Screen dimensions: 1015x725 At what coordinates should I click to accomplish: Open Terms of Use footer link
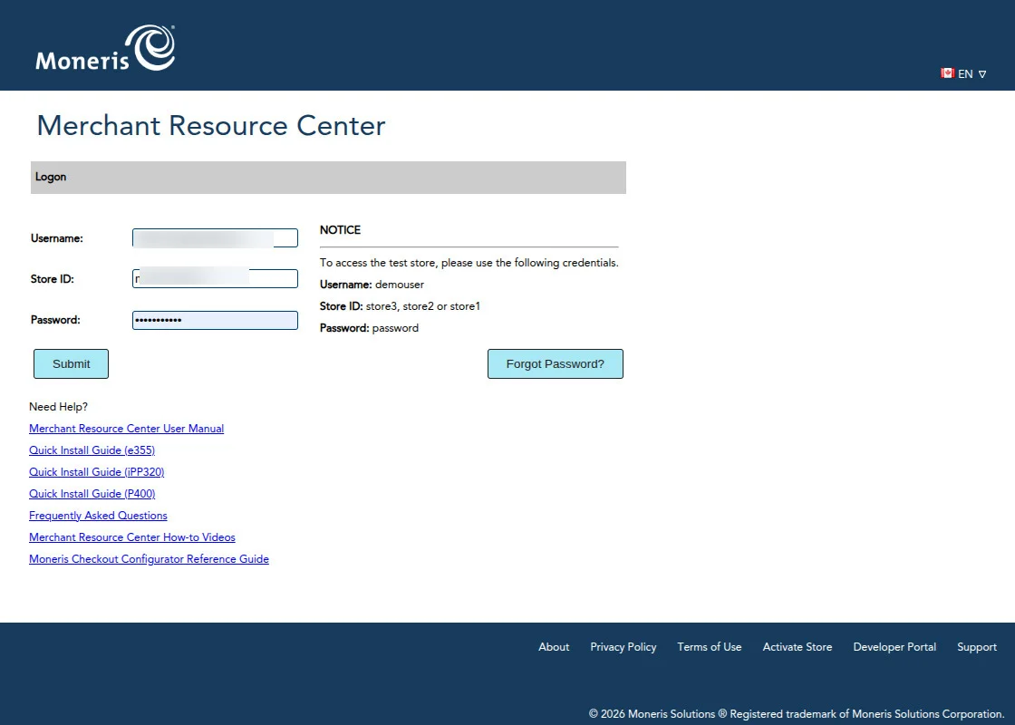pos(710,647)
